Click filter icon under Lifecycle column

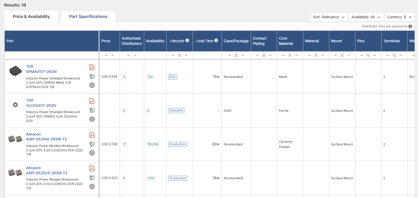(x=179, y=56)
